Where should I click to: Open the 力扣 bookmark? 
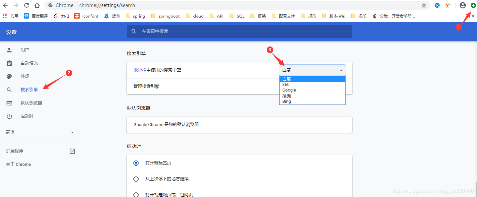[61, 16]
